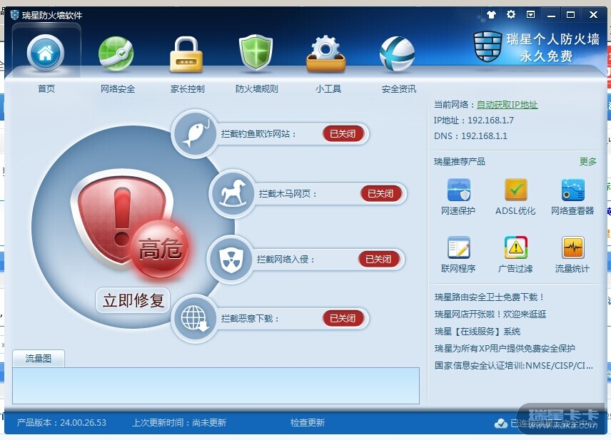Open 安全资讯 globe icon
This screenshot has width=611, height=440.
click(397, 53)
